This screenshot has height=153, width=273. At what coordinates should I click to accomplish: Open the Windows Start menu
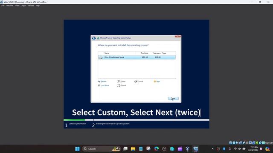click(x=77, y=149)
